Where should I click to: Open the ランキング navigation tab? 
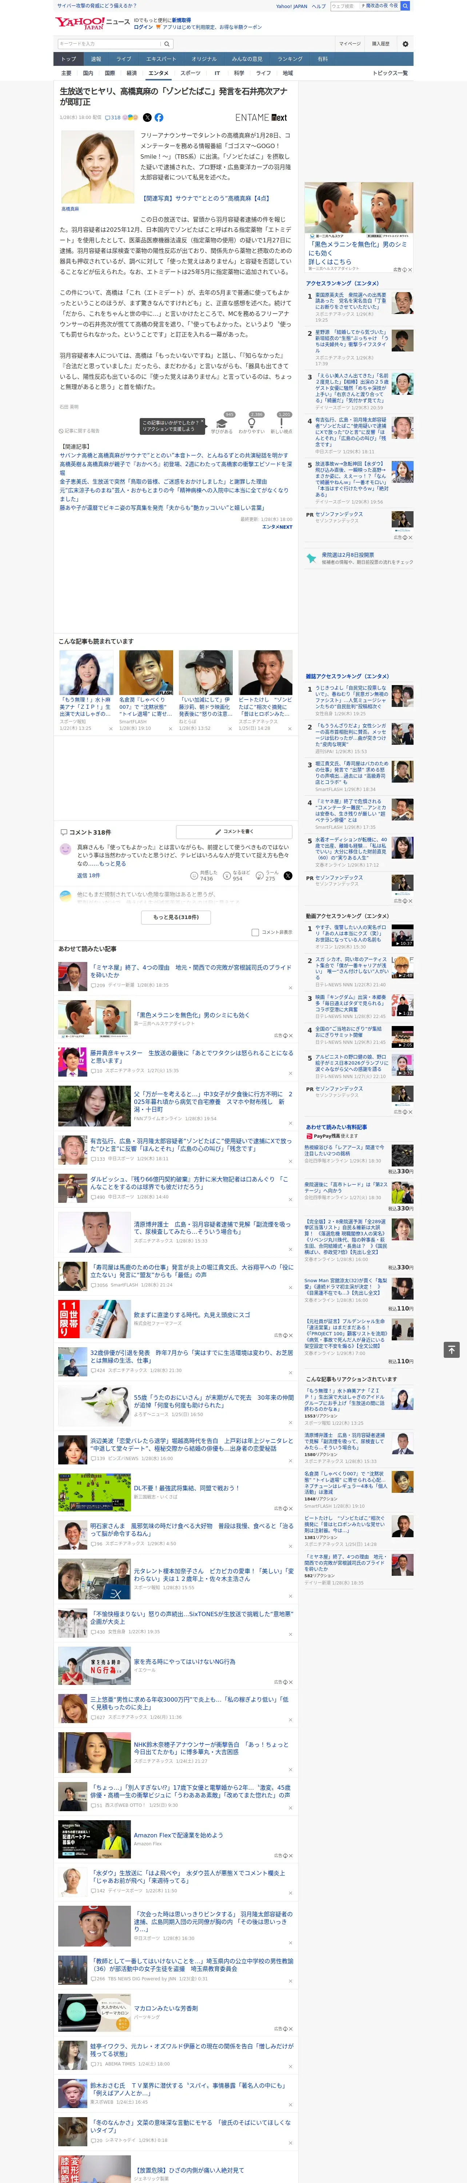tap(290, 59)
